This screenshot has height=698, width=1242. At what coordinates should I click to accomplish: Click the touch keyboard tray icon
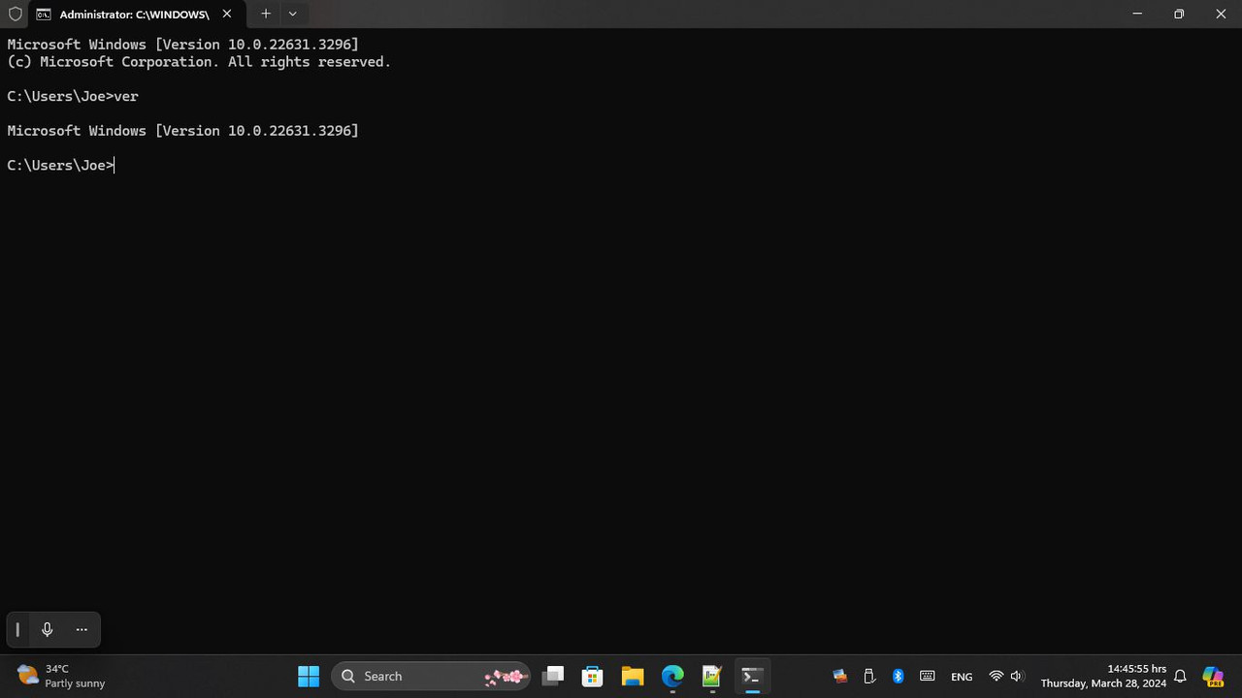point(928,676)
